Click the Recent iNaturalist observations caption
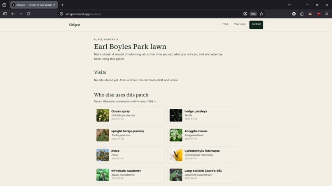 pos(125,101)
